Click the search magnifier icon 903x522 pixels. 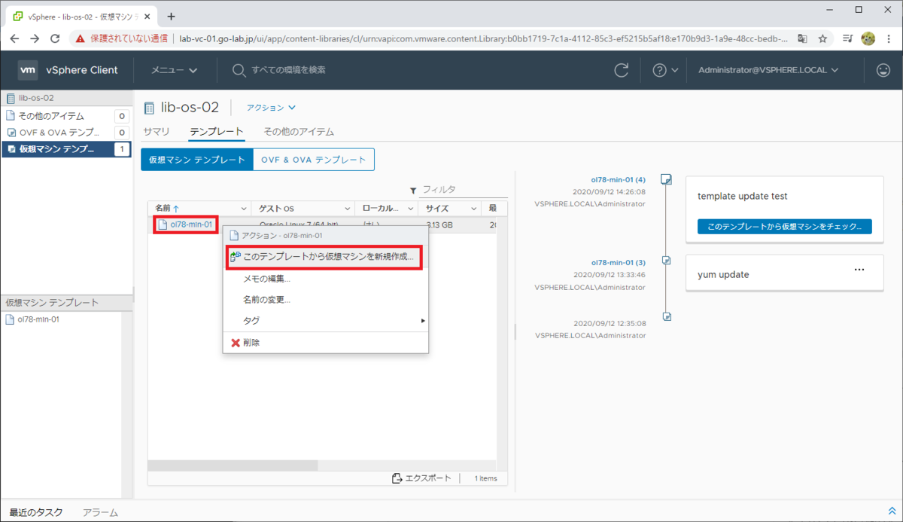pyautogui.click(x=239, y=70)
